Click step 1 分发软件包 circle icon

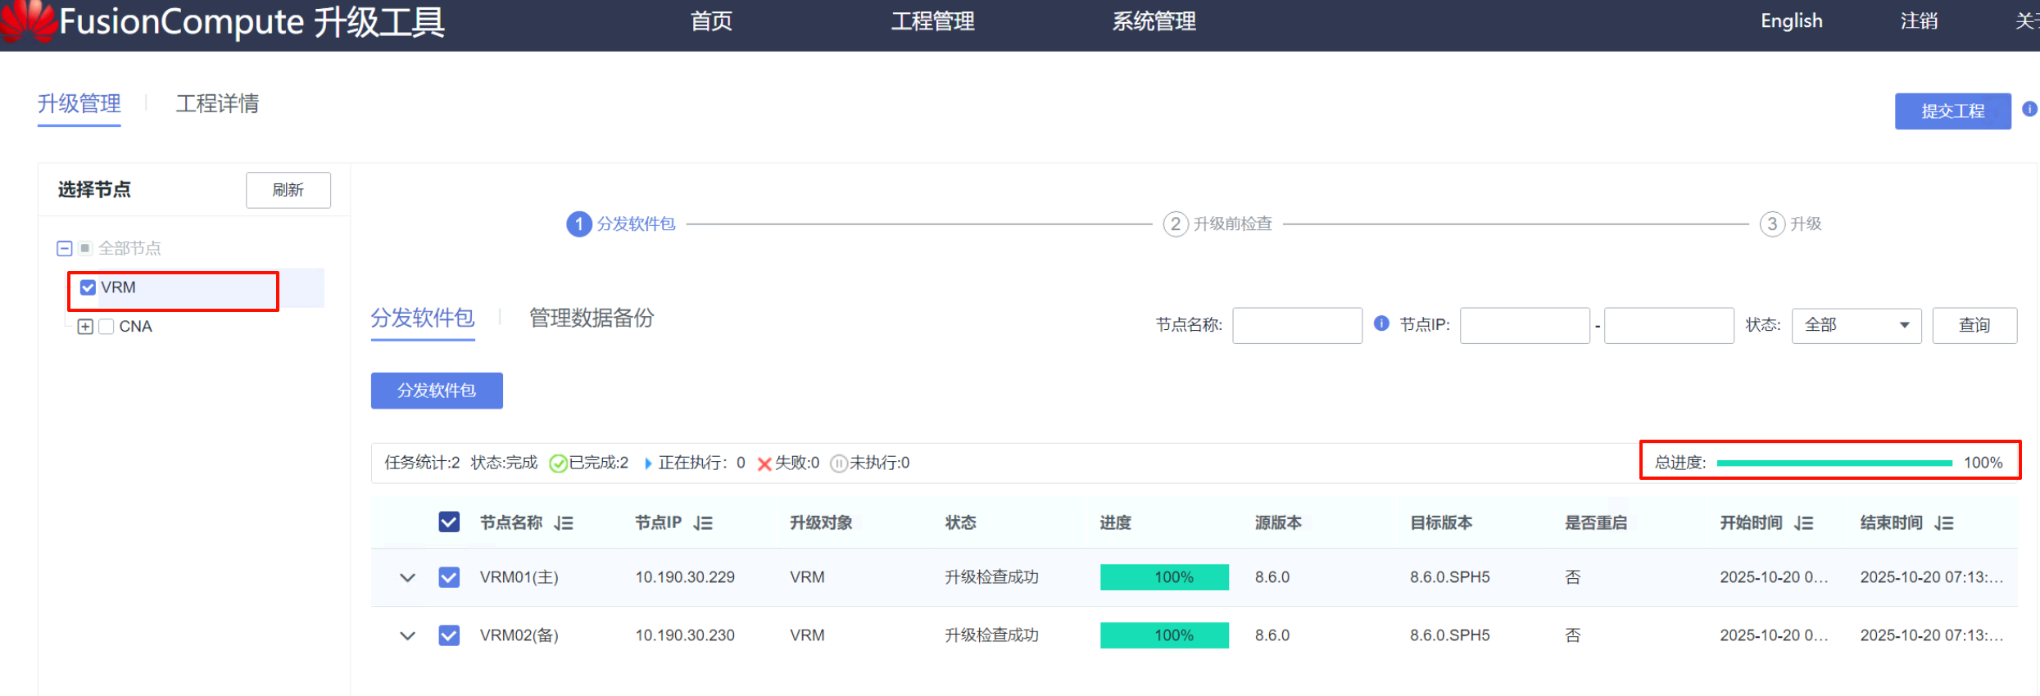[x=579, y=224]
